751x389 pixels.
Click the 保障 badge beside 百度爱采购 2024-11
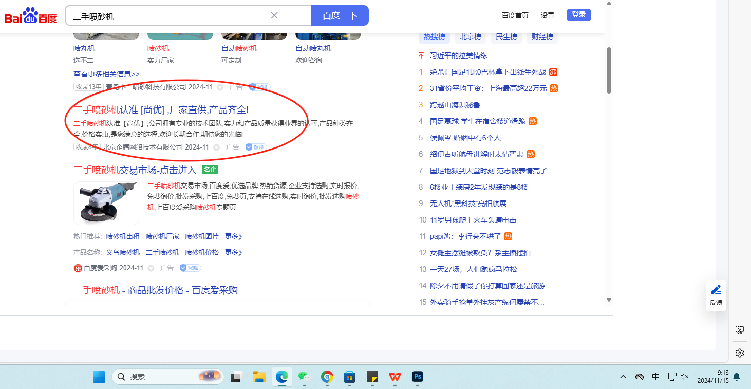point(190,268)
